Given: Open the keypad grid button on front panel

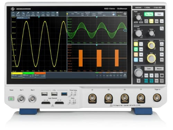Looking at the screenshot, I should (x=162, y=81).
